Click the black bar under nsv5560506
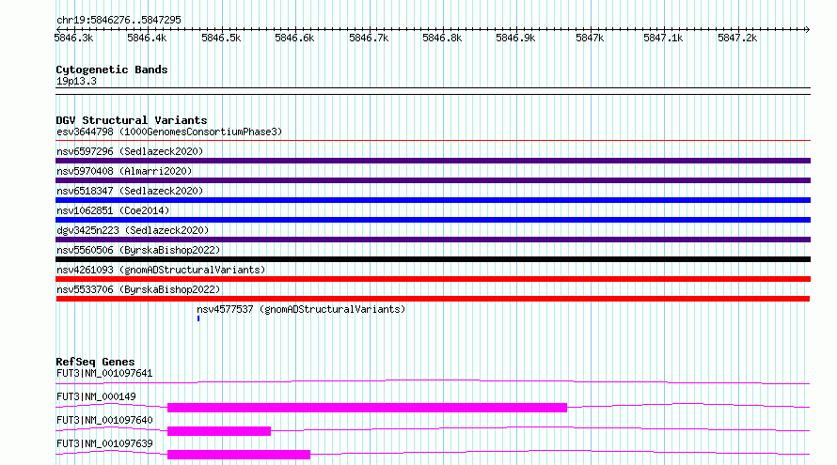This screenshot has height=465, width=837. (x=433, y=259)
